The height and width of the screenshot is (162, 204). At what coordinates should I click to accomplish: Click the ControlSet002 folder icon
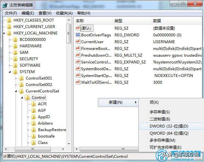(21, 84)
